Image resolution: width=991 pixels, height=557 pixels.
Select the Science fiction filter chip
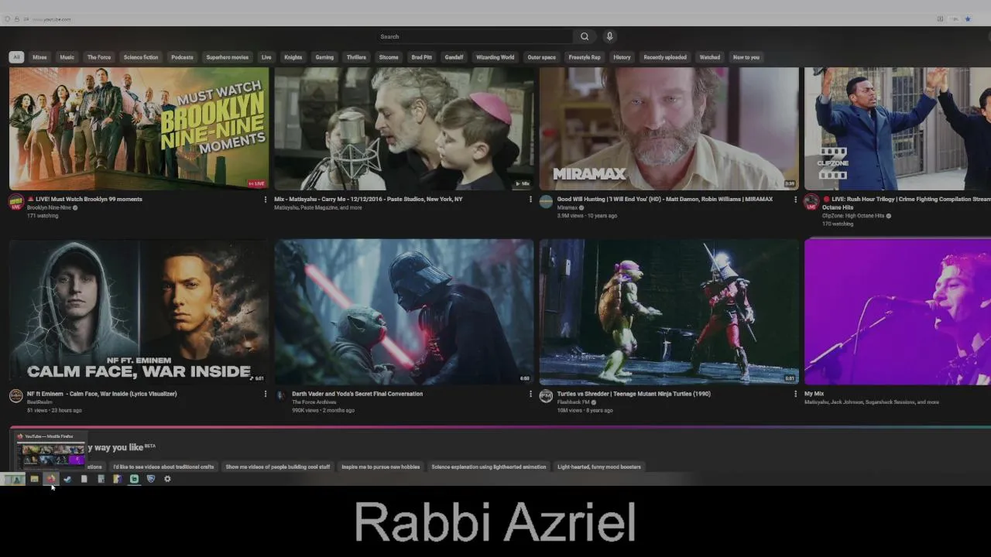click(x=141, y=57)
